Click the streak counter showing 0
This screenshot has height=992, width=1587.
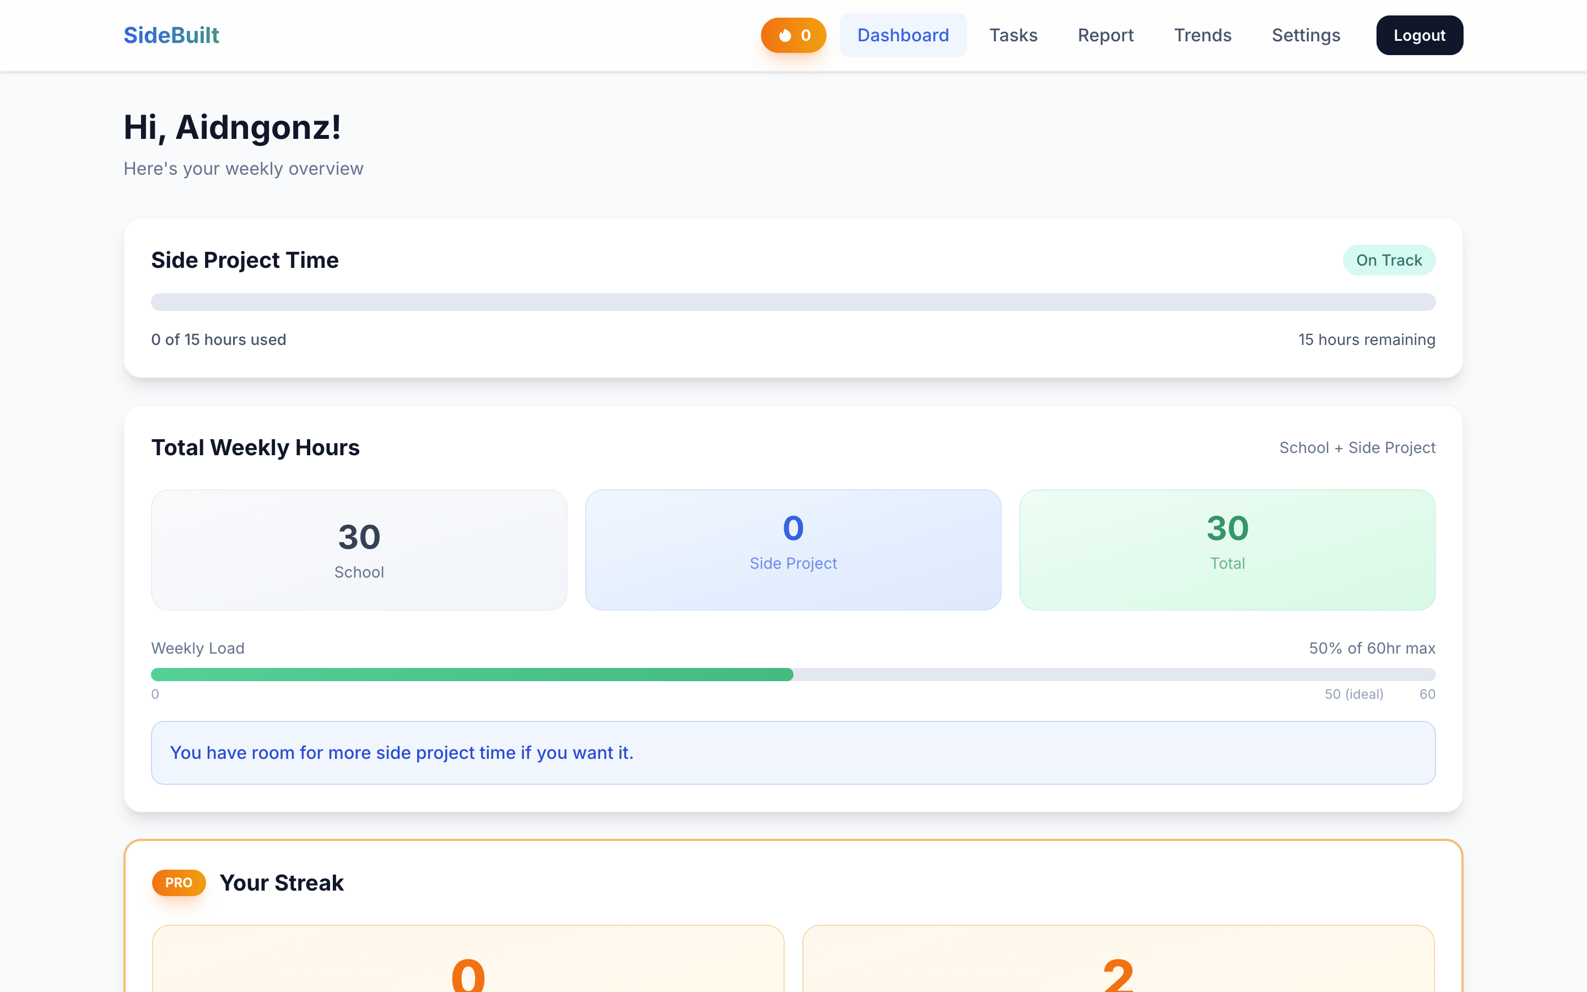806,35
